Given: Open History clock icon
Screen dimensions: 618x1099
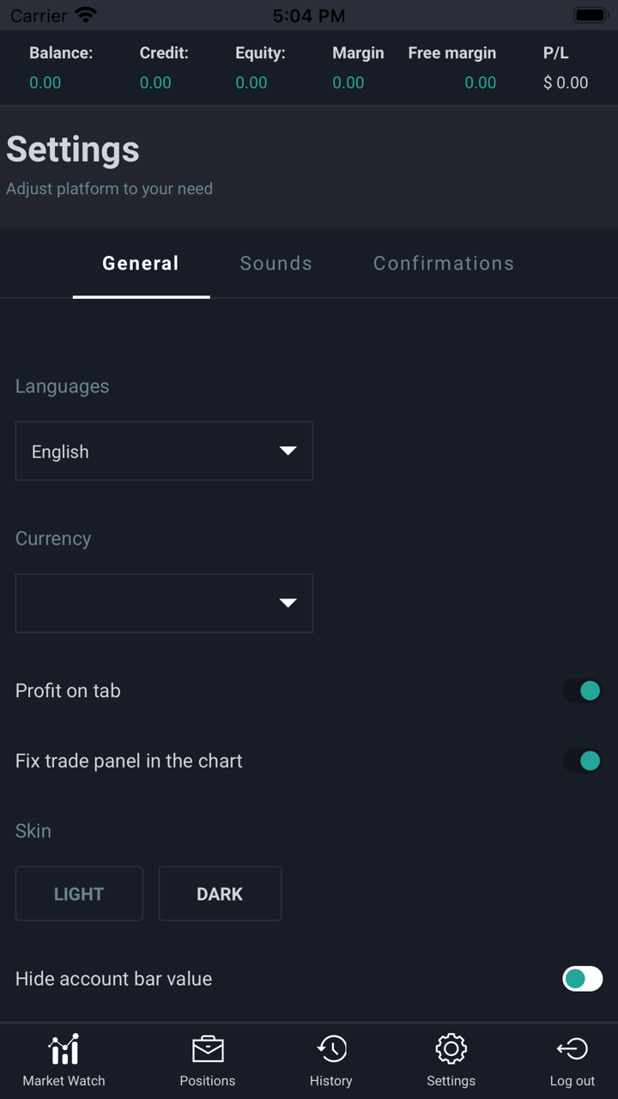Looking at the screenshot, I should [331, 1049].
